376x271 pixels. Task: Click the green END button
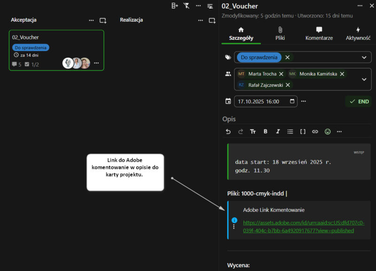click(359, 101)
